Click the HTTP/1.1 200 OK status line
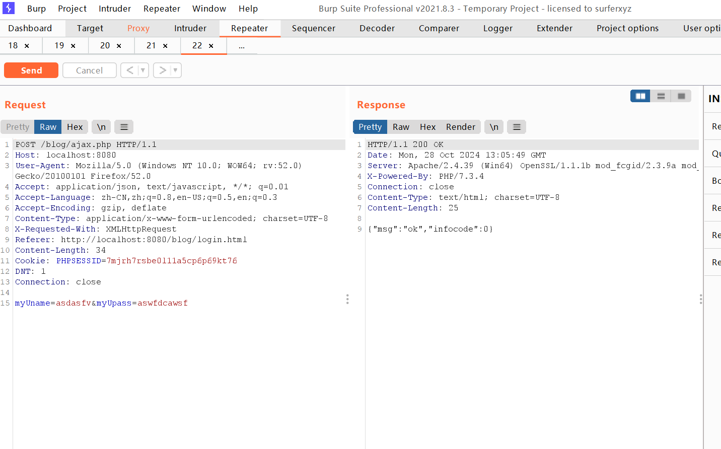 click(405, 144)
